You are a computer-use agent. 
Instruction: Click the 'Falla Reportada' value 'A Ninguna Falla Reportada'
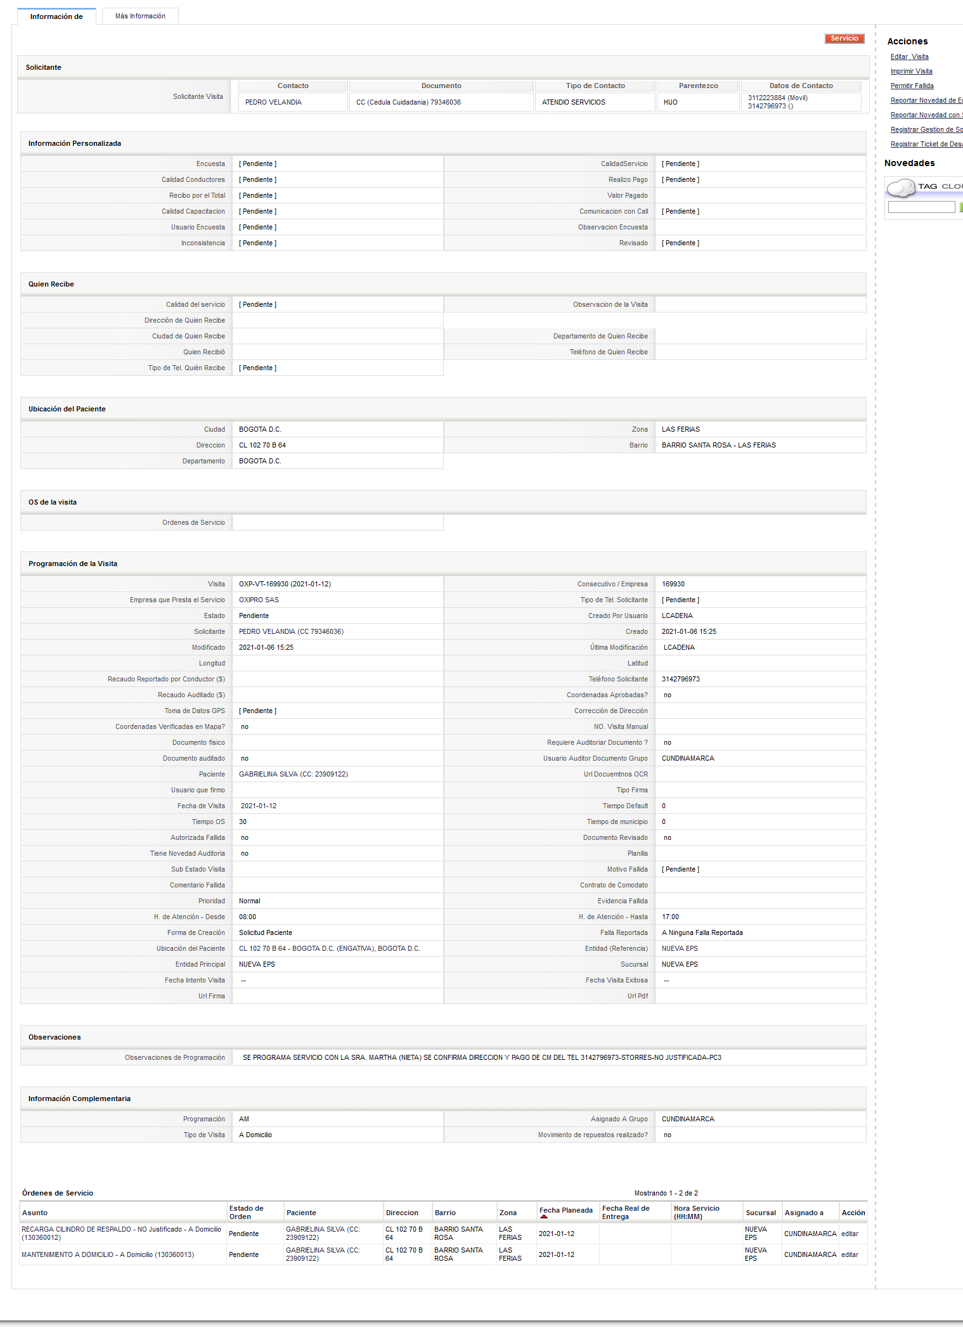(x=702, y=932)
